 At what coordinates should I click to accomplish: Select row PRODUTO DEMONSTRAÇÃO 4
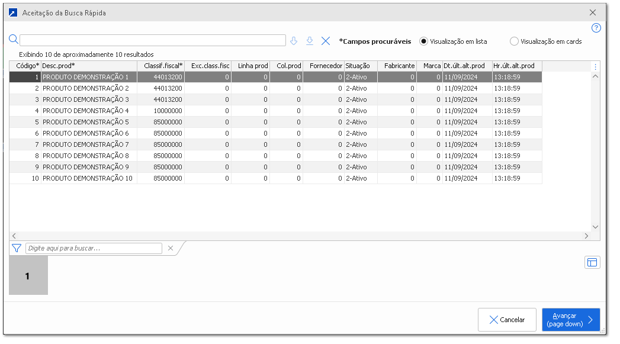[275, 111]
